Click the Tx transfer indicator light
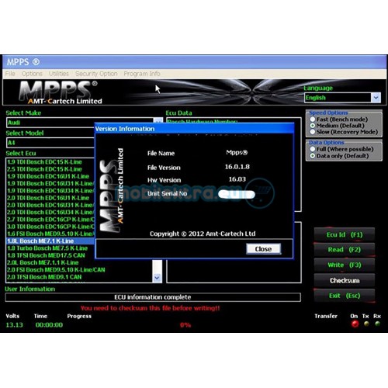Image resolution: width=388 pixels, height=388 pixels. [366, 324]
